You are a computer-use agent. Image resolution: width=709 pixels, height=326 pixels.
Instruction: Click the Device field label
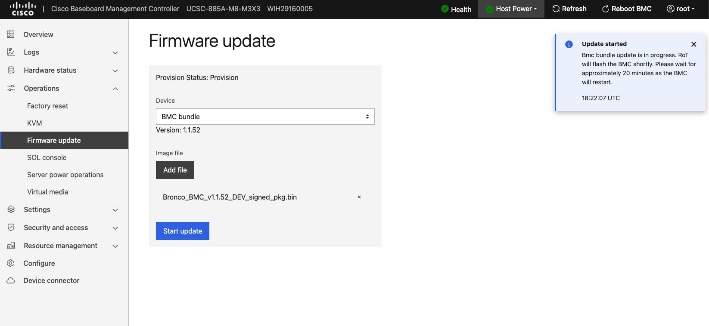coord(165,101)
